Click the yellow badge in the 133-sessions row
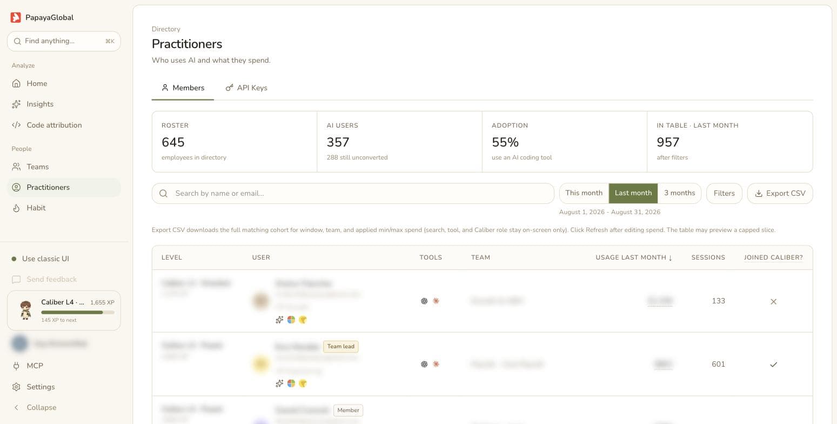Screen dimensions: 837x424 (303, 320)
